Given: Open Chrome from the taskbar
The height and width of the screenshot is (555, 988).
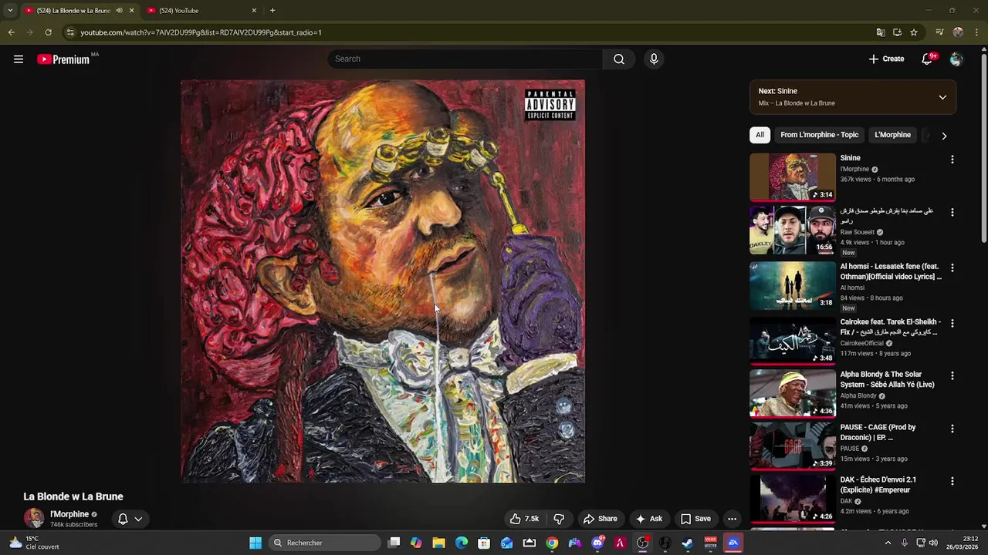Looking at the screenshot, I should 552,543.
